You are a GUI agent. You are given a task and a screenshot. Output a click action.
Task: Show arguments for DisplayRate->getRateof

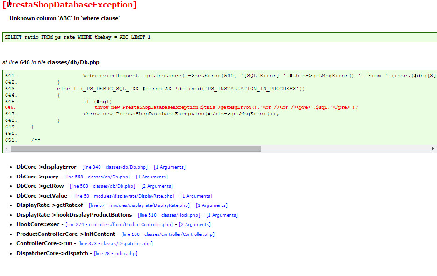(212, 205)
